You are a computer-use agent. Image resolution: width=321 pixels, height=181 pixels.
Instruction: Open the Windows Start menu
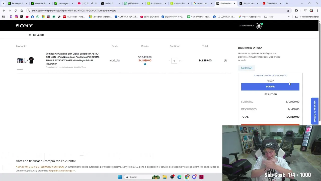tap(120, 177)
